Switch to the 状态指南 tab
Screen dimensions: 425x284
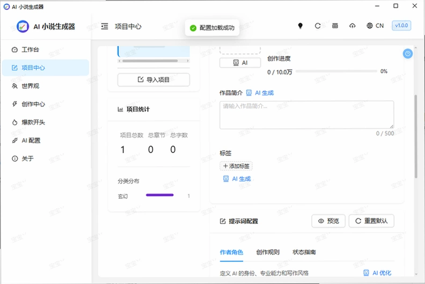pos(304,252)
